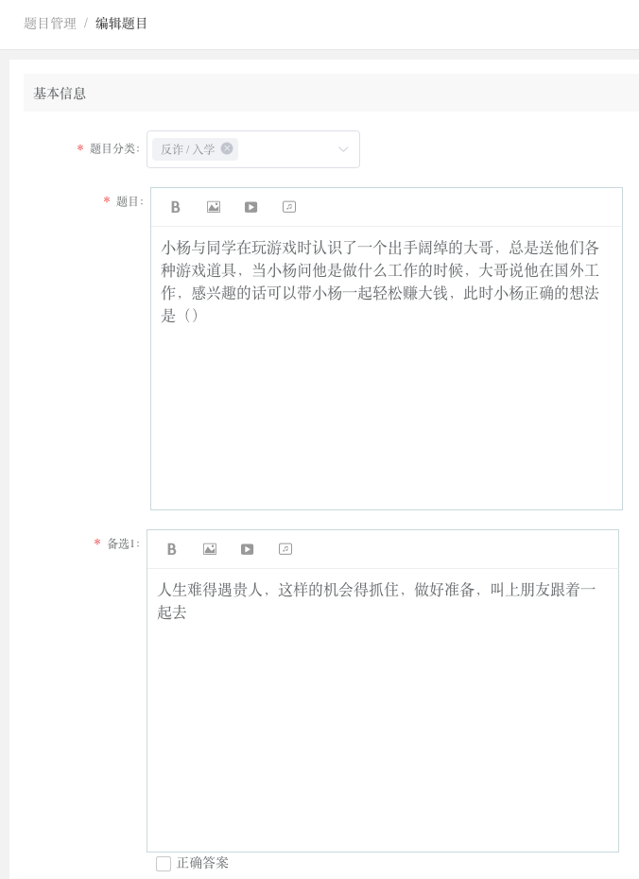Toggle bold in the 备选1 editor toolbar
This screenshot has height=879, width=639.
click(171, 549)
